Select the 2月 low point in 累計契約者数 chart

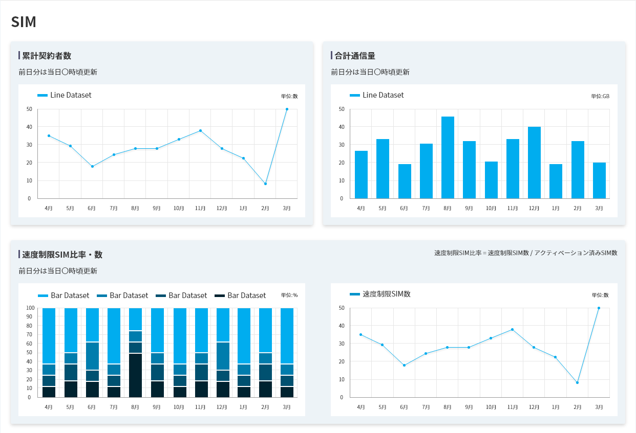(x=265, y=184)
